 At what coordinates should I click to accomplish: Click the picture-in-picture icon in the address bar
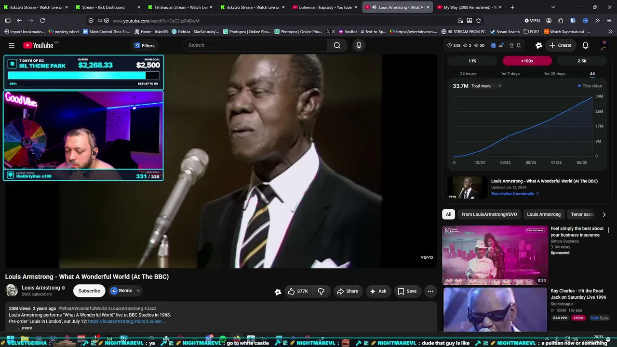pos(460,21)
